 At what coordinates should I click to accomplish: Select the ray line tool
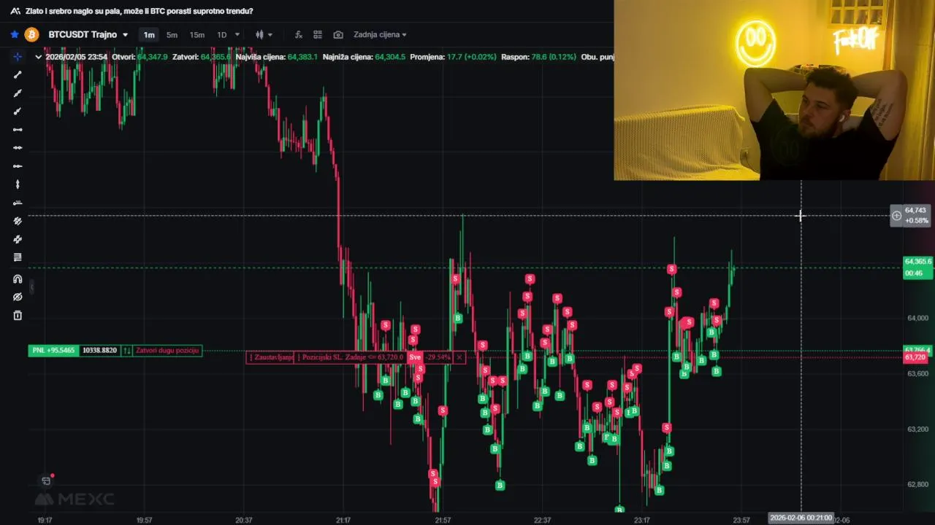pyautogui.click(x=18, y=93)
